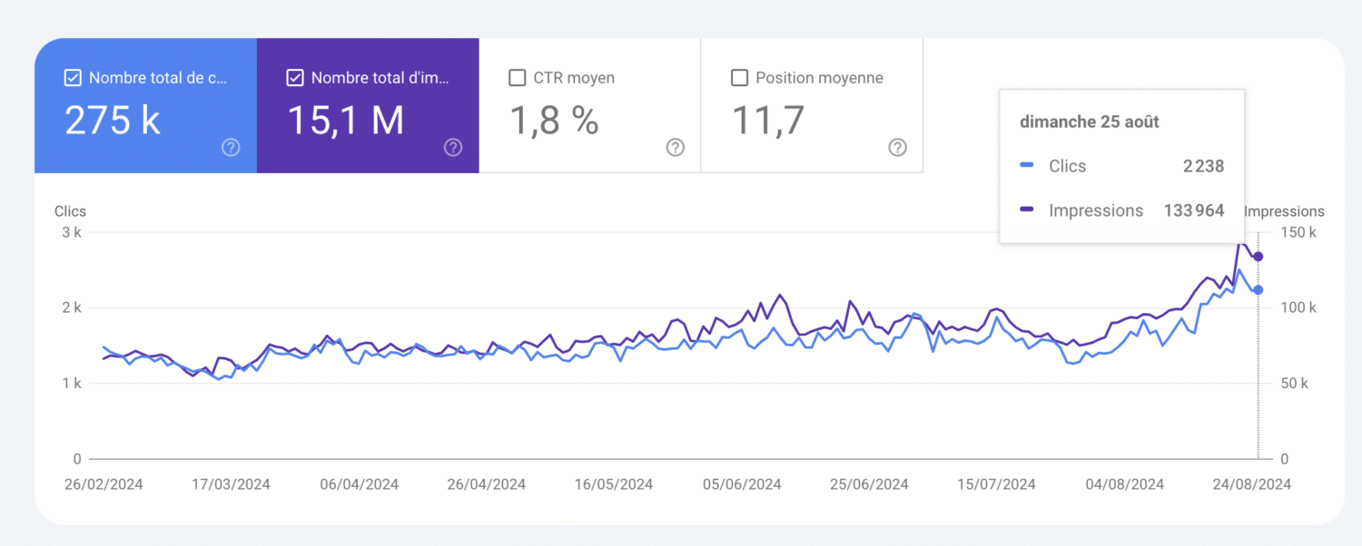
Task: Enable the CTR moyen checkbox
Action: click(x=518, y=77)
